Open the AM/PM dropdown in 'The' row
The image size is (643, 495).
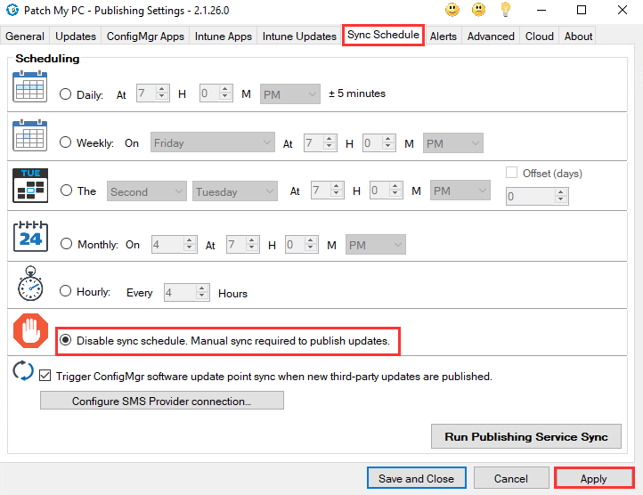coord(460,191)
